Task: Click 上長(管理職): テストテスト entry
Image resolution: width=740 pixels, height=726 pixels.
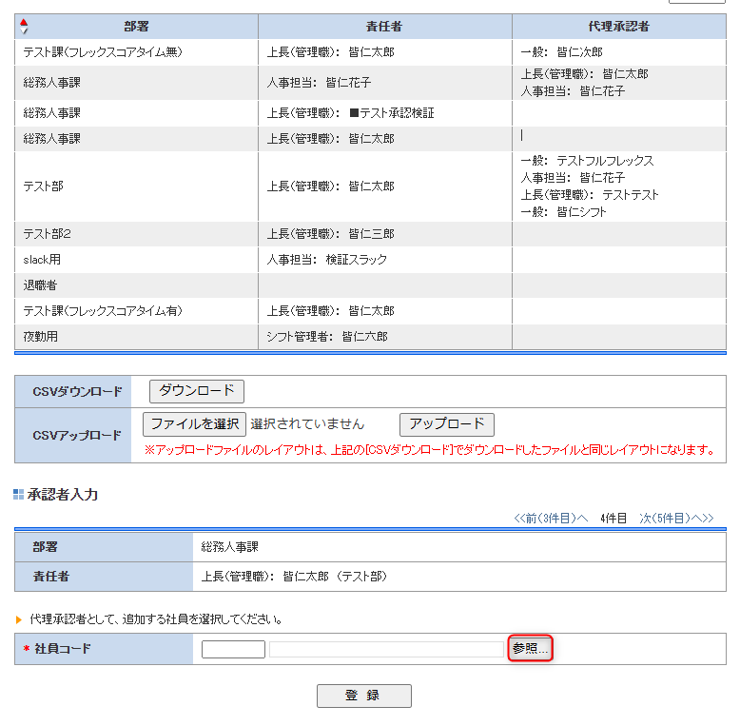Action: click(x=590, y=195)
